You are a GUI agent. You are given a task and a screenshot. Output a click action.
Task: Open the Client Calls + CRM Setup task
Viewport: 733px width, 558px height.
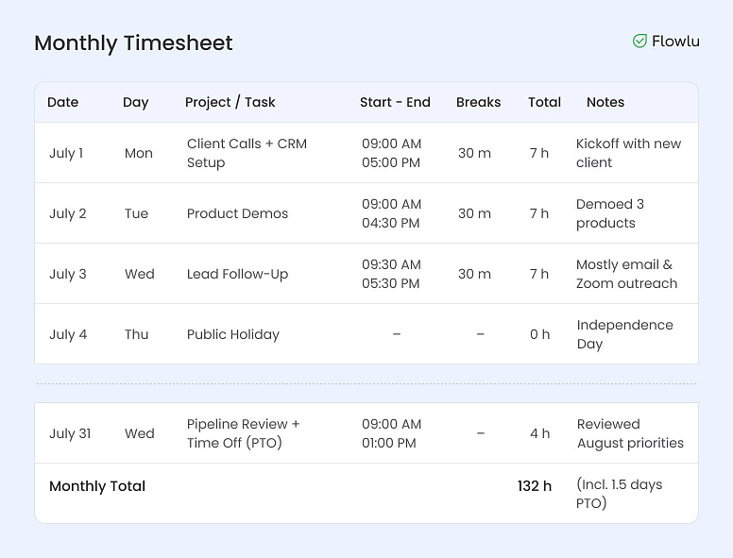tap(247, 153)
